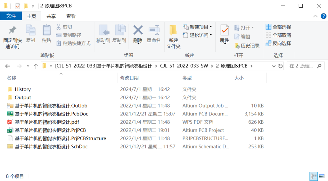Select the .PrjPCB project file

tap(50, 130)
